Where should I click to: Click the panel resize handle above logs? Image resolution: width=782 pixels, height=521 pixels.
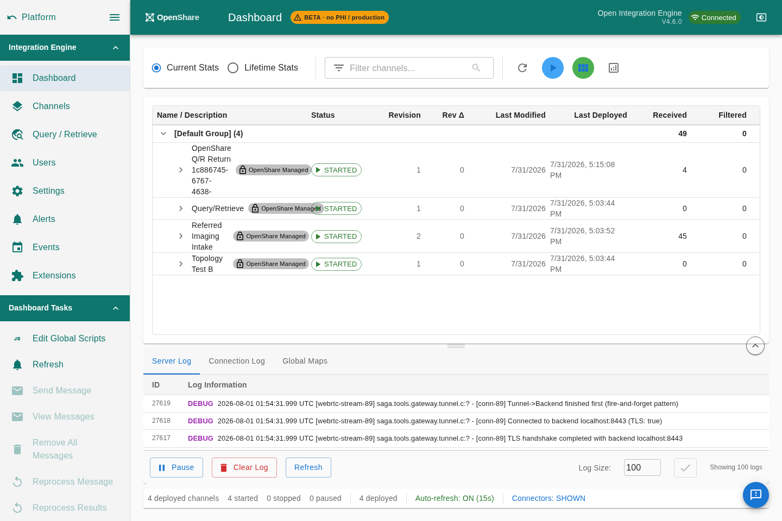click(456, 346)
